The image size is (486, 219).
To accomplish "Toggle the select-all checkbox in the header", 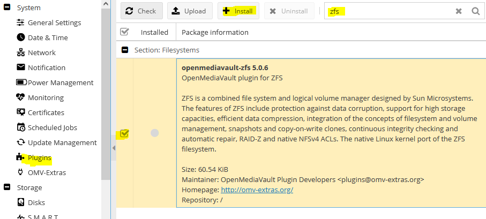I will 125,32.
